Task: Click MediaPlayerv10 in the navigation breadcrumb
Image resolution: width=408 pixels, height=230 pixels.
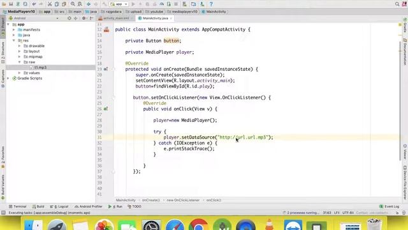Action: 18,11
